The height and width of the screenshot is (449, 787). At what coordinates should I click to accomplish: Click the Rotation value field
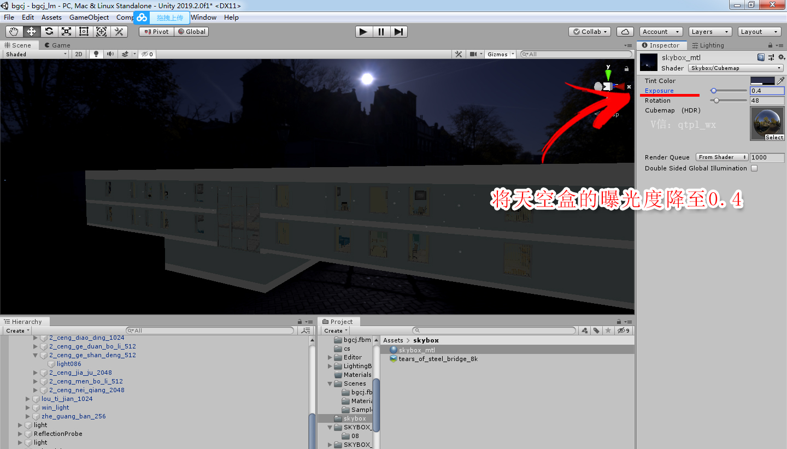click(767, 101)
